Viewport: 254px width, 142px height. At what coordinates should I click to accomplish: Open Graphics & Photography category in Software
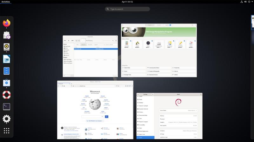tap(159, 71)
